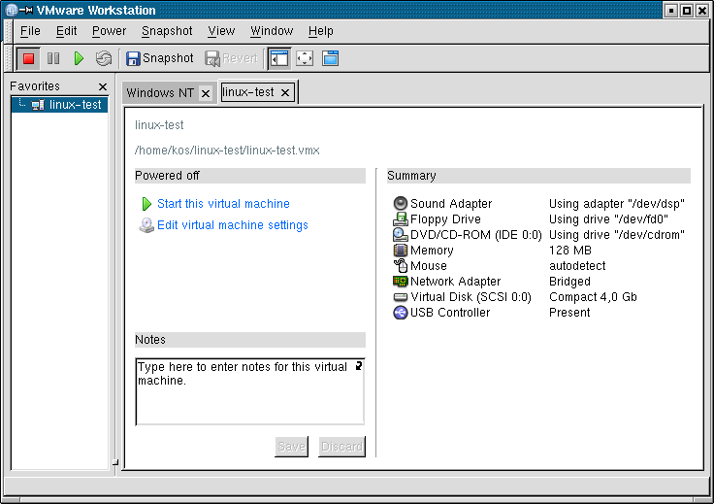Close the Favorites panel
The image size is (714, 504).
point(103,86)
